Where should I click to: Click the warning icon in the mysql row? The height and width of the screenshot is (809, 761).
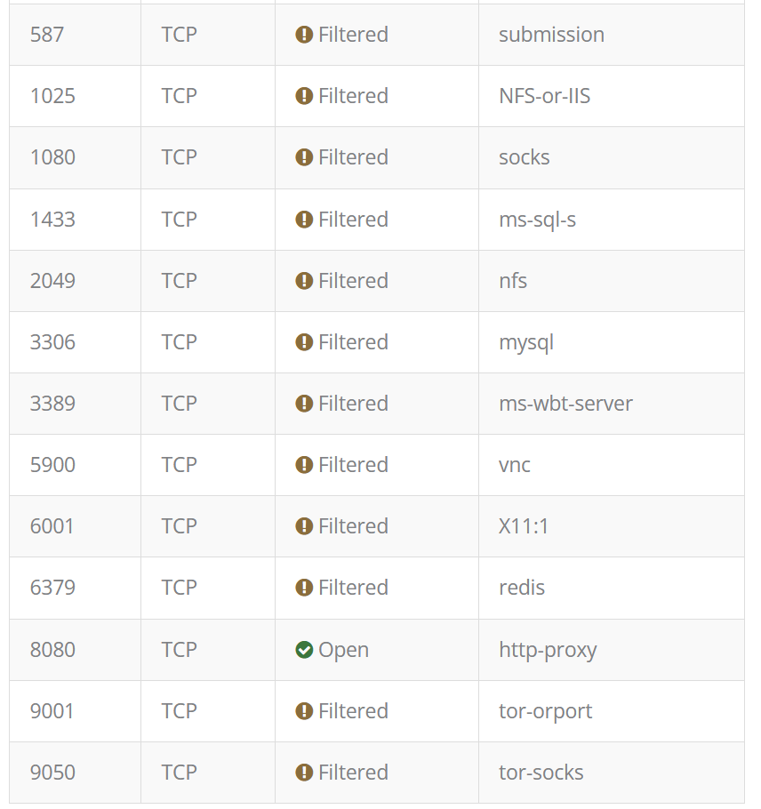tap(304, 342)
